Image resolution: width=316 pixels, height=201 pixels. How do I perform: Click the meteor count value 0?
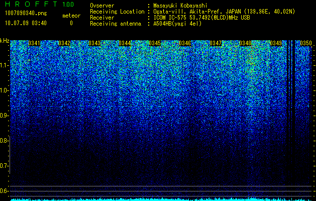71,23
